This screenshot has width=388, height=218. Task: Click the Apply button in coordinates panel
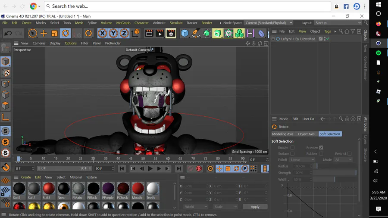pyautogui.click(x=255, y=207)
